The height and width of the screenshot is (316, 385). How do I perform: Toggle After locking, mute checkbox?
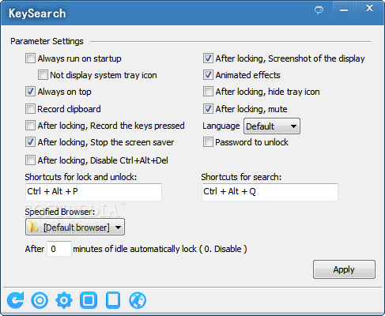(208, 109)
